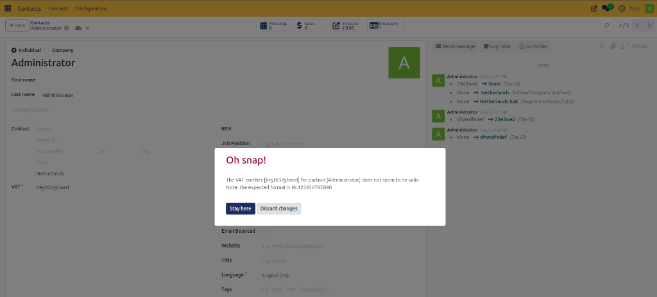Viewport: 657px width, 297px height.
Task: Open the edit pencil icon in top bar
Action: tap(593, 8)
